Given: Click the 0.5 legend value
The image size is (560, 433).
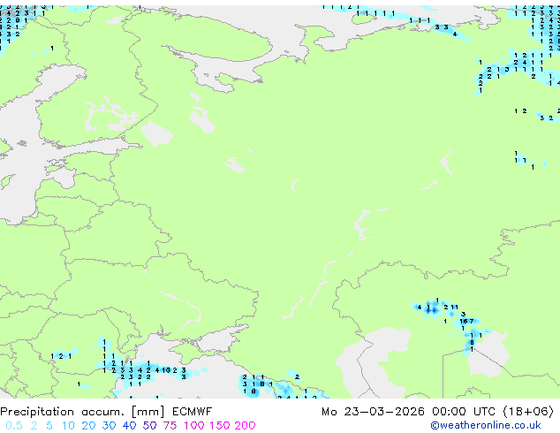Looking at the screenshot, I should click(x=14, y=426).
